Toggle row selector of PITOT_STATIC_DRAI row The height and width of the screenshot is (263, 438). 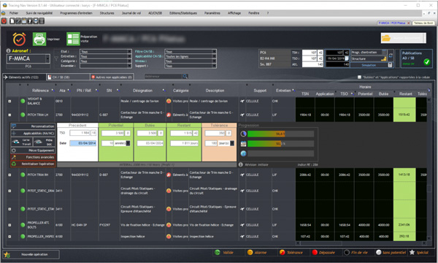[9, 191]
